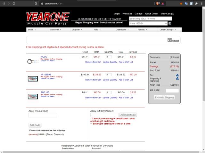Viewport: 205px width, 153px height.
Task: Click the Tax warning triangle icon
Action: pos(177,75)
